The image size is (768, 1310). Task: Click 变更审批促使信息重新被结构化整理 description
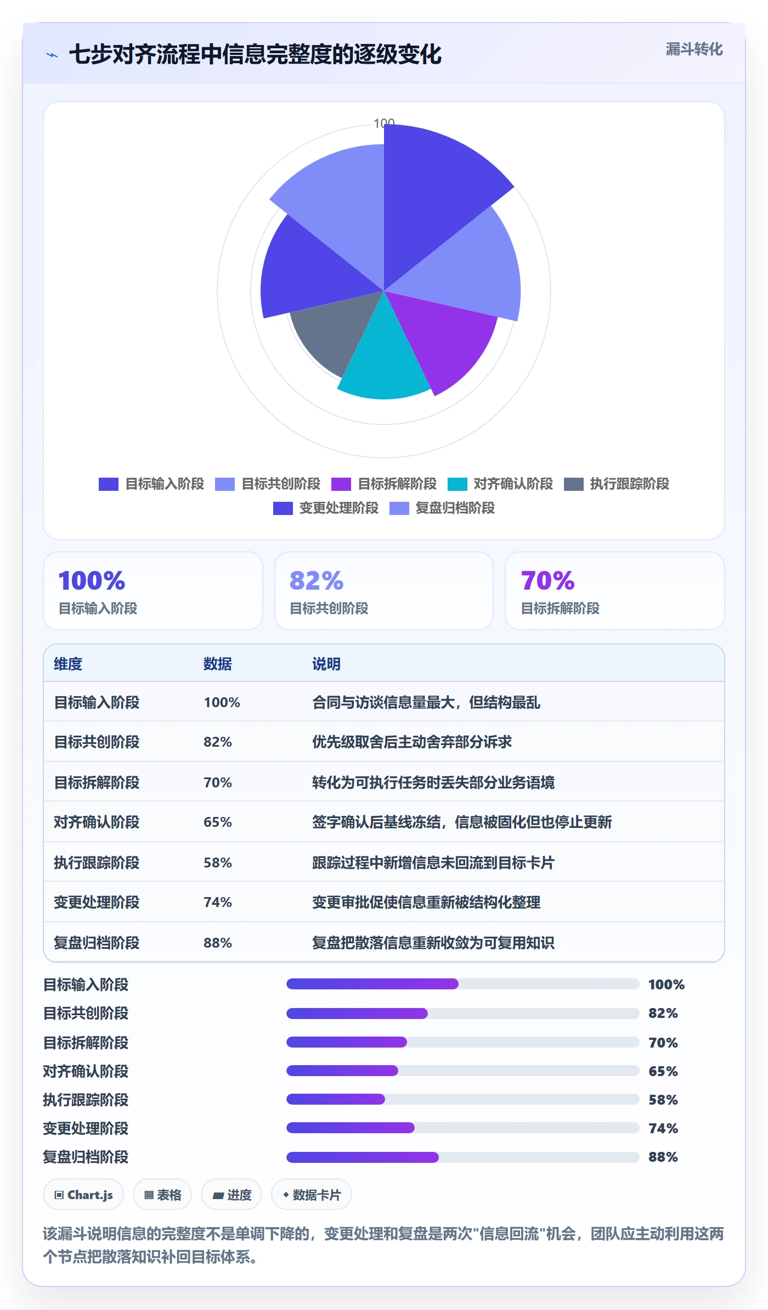pyautogui.click(x=426, y=902)
